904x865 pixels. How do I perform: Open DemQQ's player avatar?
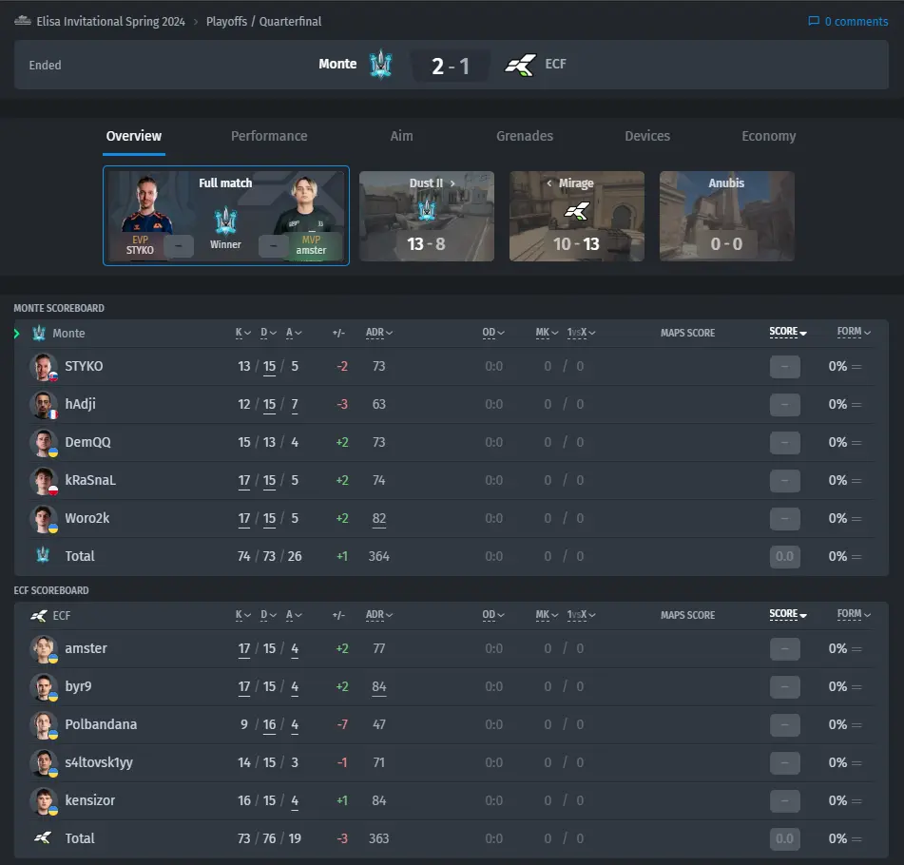(x=43, y=443)
